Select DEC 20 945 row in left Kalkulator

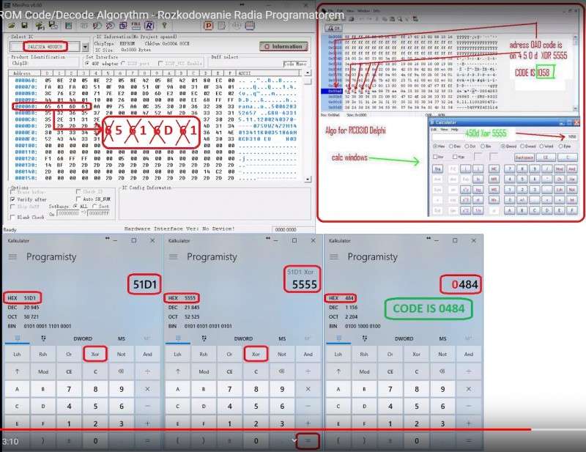(x=23, y=307)
